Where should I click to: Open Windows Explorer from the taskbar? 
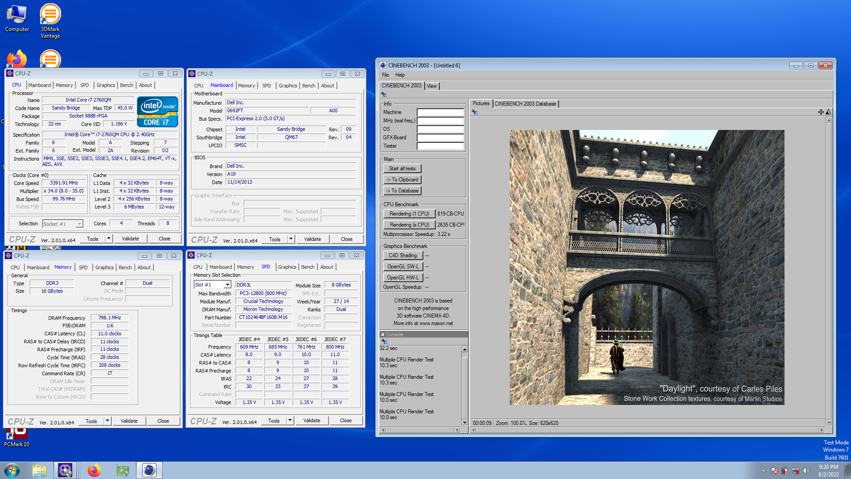(39, 470)
